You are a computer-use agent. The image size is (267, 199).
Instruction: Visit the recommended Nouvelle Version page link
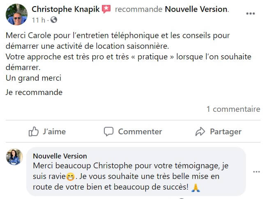point(196,9)
